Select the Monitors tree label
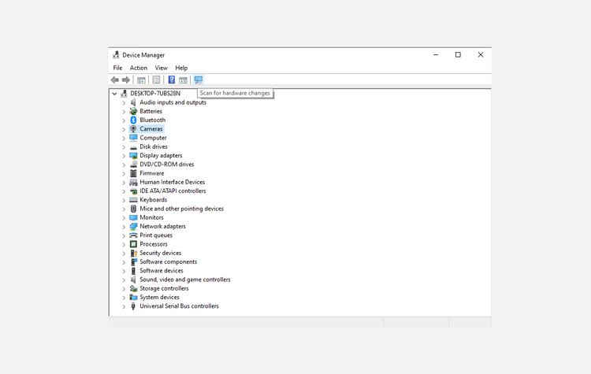The image size is (591, 374). (x=151, y=217)
